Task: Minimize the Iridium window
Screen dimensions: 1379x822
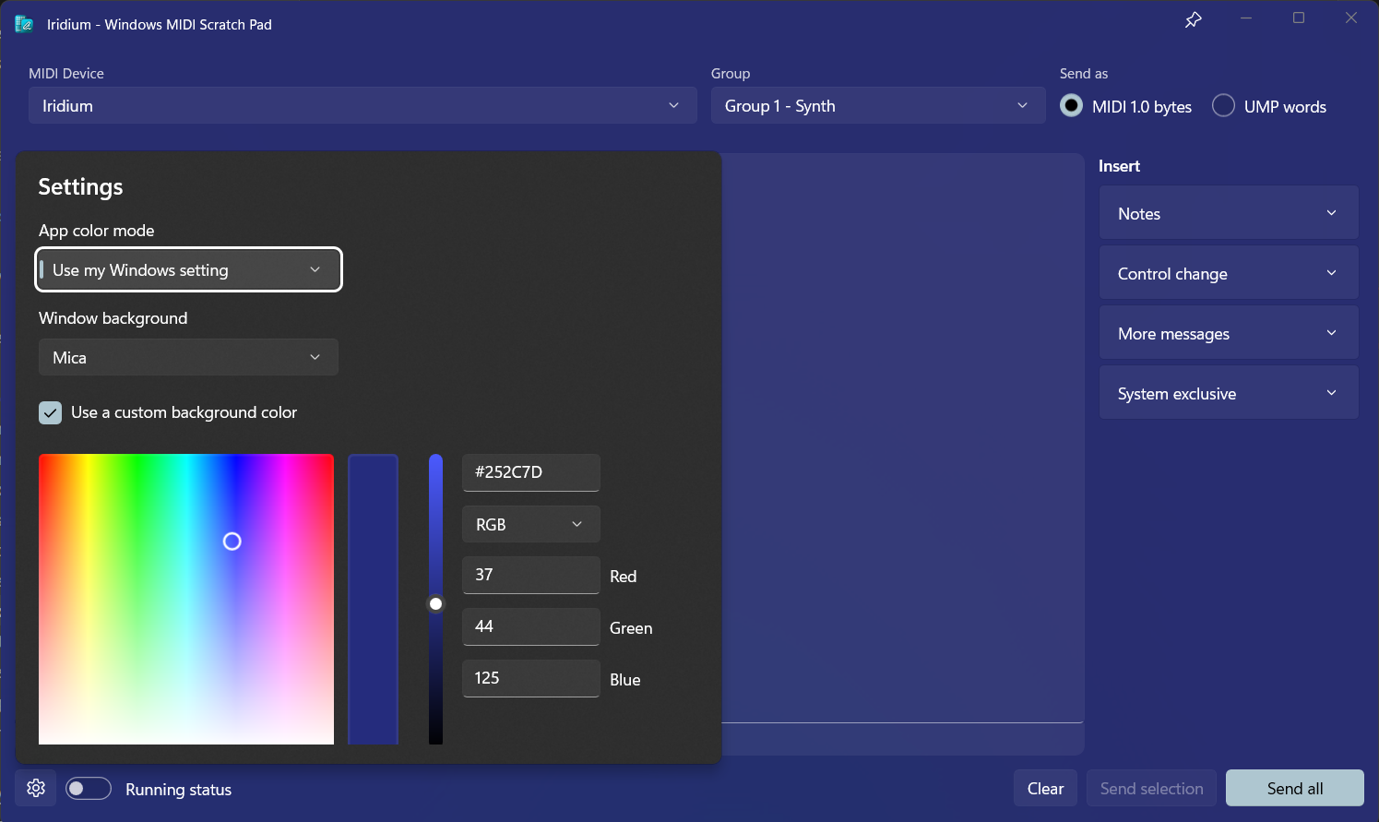Action: pyautogui.click(x=1246, y=18)
